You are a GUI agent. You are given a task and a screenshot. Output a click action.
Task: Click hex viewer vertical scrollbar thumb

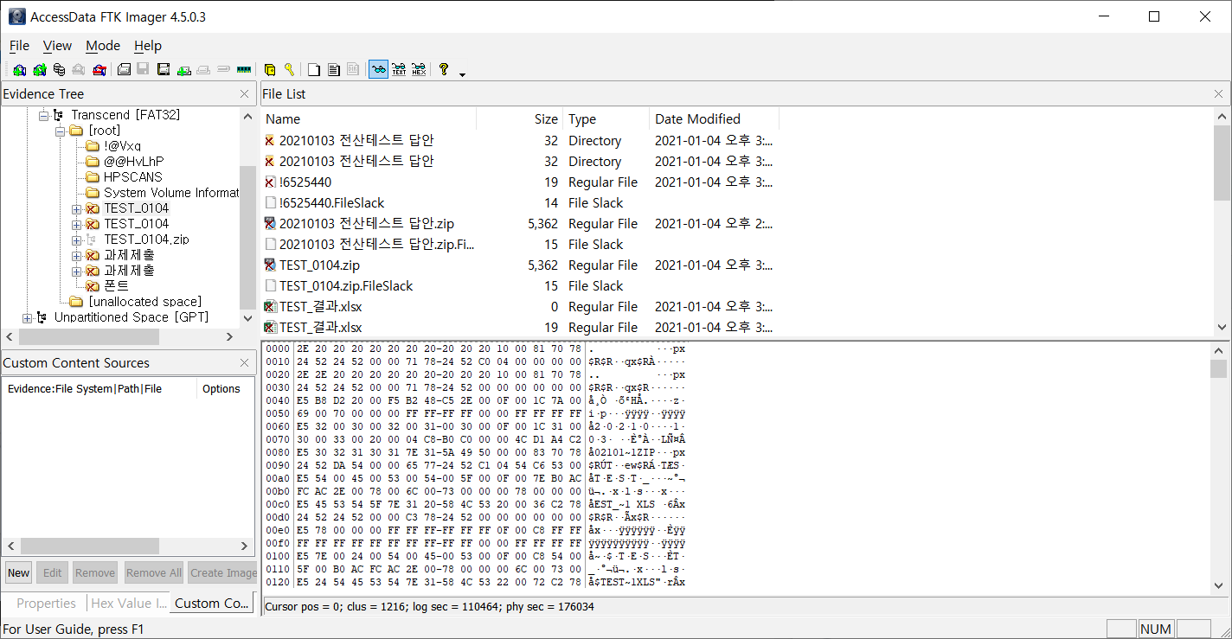[x=1218, y=369]
